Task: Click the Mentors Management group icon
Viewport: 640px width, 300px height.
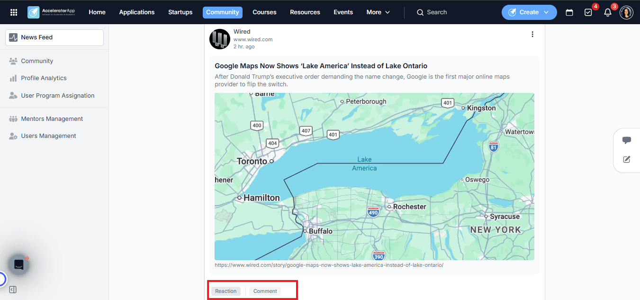Action: (13, 119)
